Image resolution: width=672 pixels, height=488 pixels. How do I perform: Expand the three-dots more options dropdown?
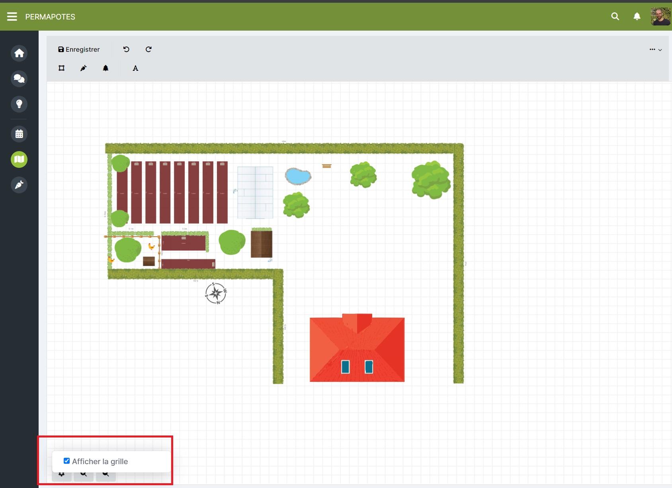(655, 50)
